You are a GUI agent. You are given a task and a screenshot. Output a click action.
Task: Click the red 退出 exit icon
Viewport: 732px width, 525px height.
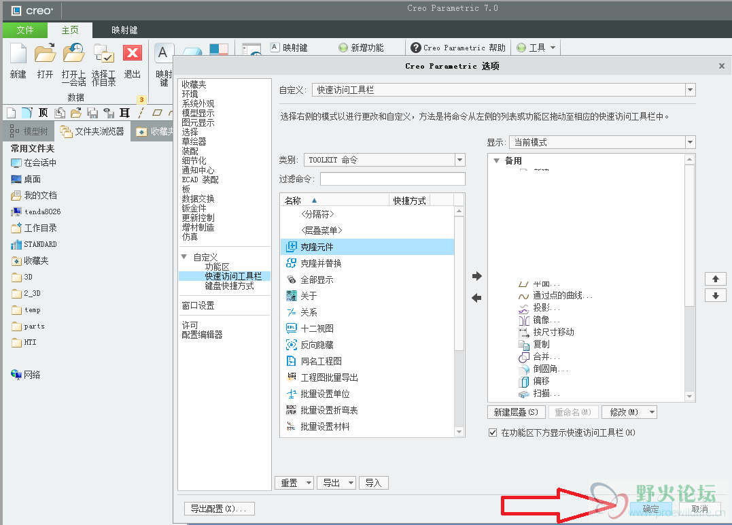pos(133,53)
